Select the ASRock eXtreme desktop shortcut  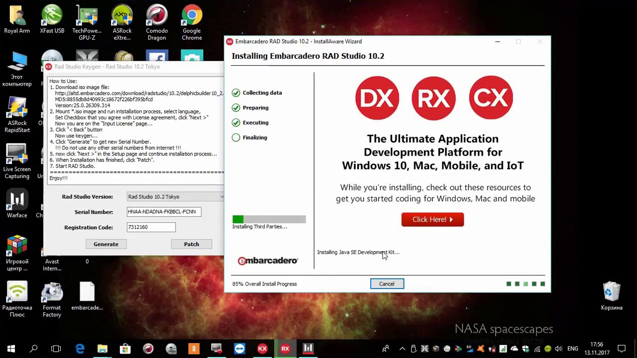122,22
